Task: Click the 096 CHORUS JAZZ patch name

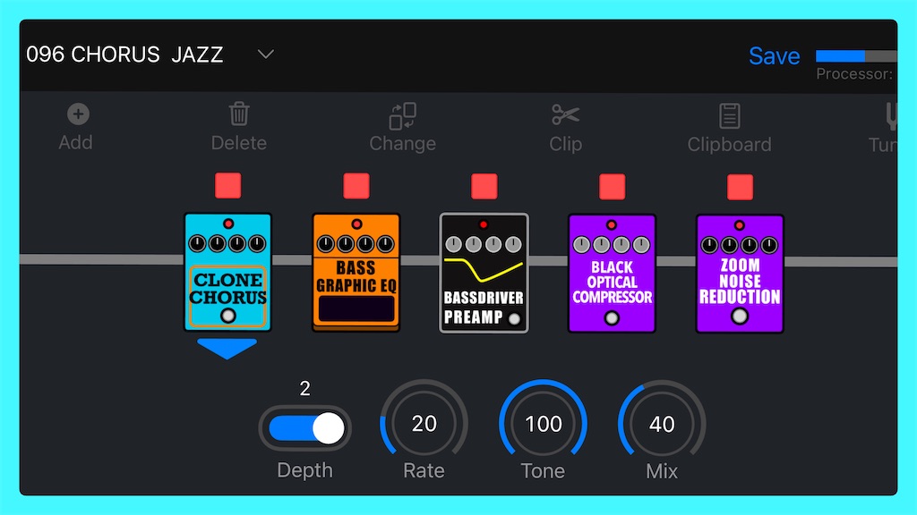Action: [x=124, y=55]
